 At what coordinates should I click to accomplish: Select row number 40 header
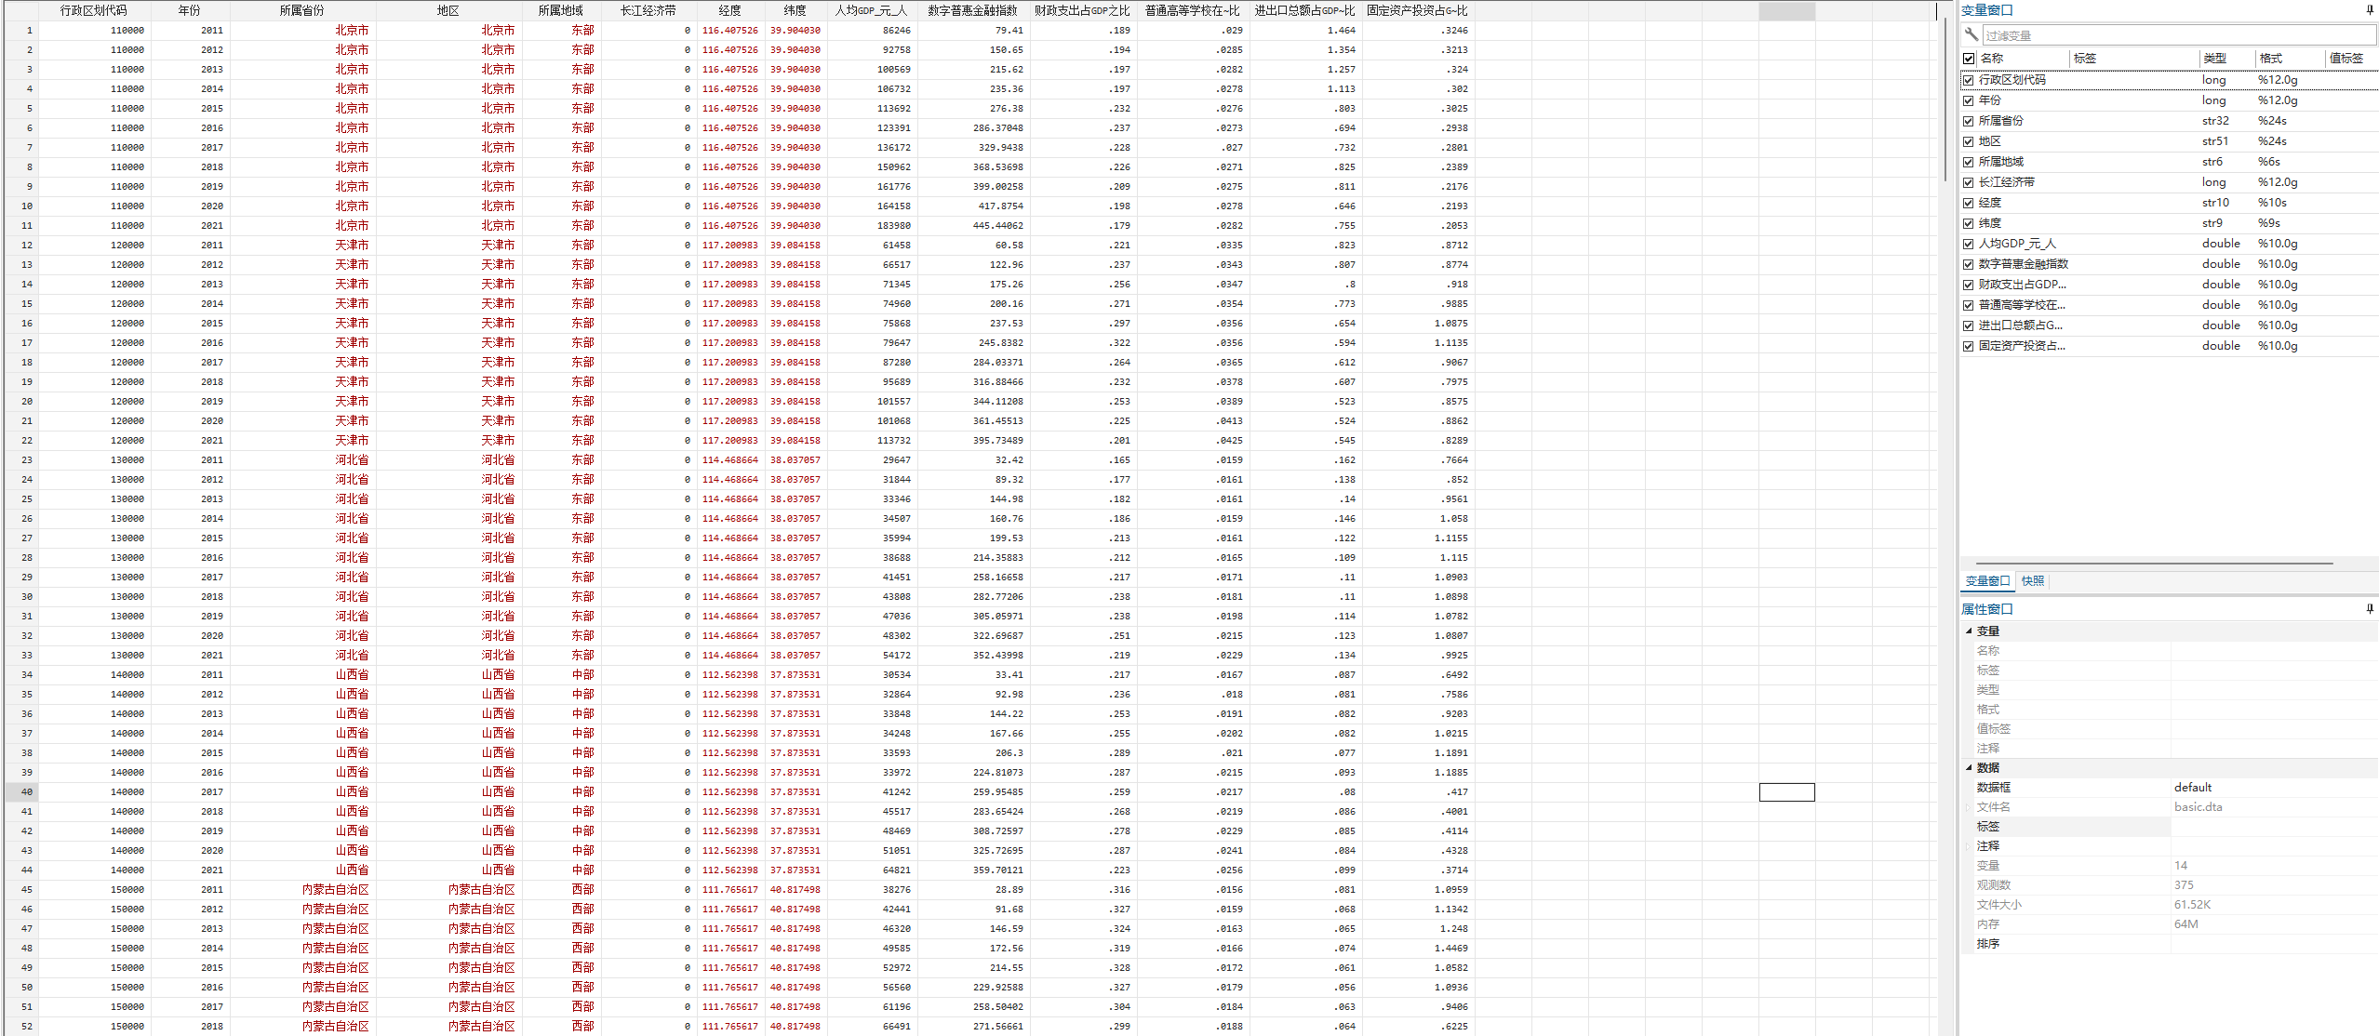(x=26, y=792)
